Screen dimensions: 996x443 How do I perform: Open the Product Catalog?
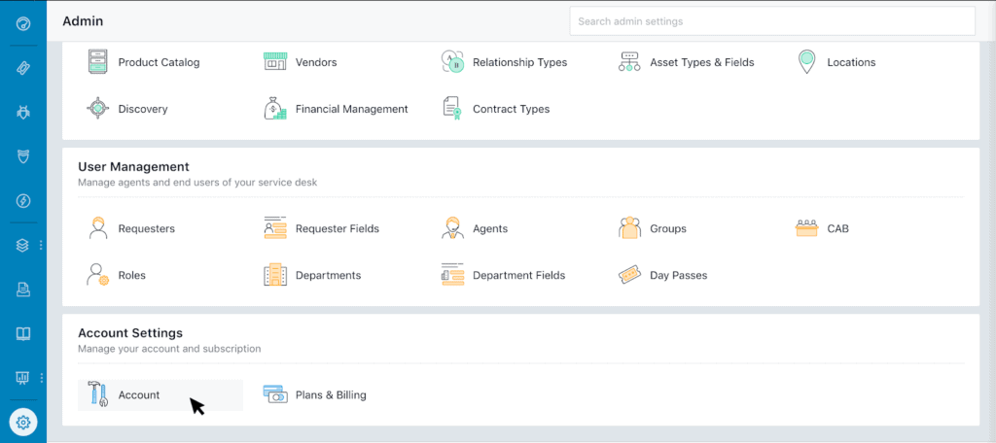tap(158, 63)
